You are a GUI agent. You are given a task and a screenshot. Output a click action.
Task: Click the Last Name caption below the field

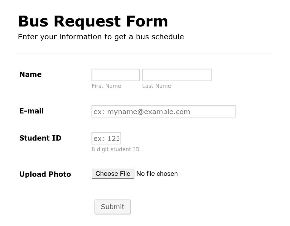[x=157, y=86]
